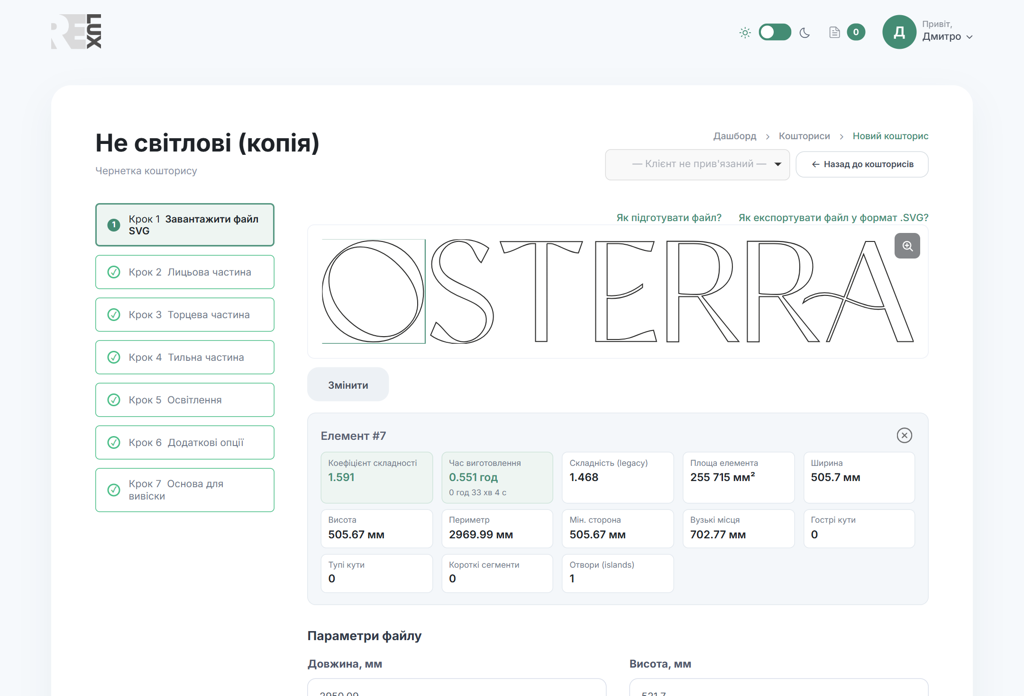Click Новий кошторис breadcrumb
The height and width of the screenshot is (696, 1024).
click(890, 136)
